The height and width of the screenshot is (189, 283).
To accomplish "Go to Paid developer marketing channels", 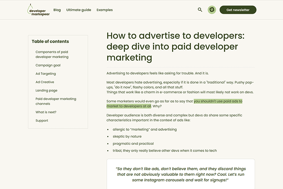I will (56, 101).
